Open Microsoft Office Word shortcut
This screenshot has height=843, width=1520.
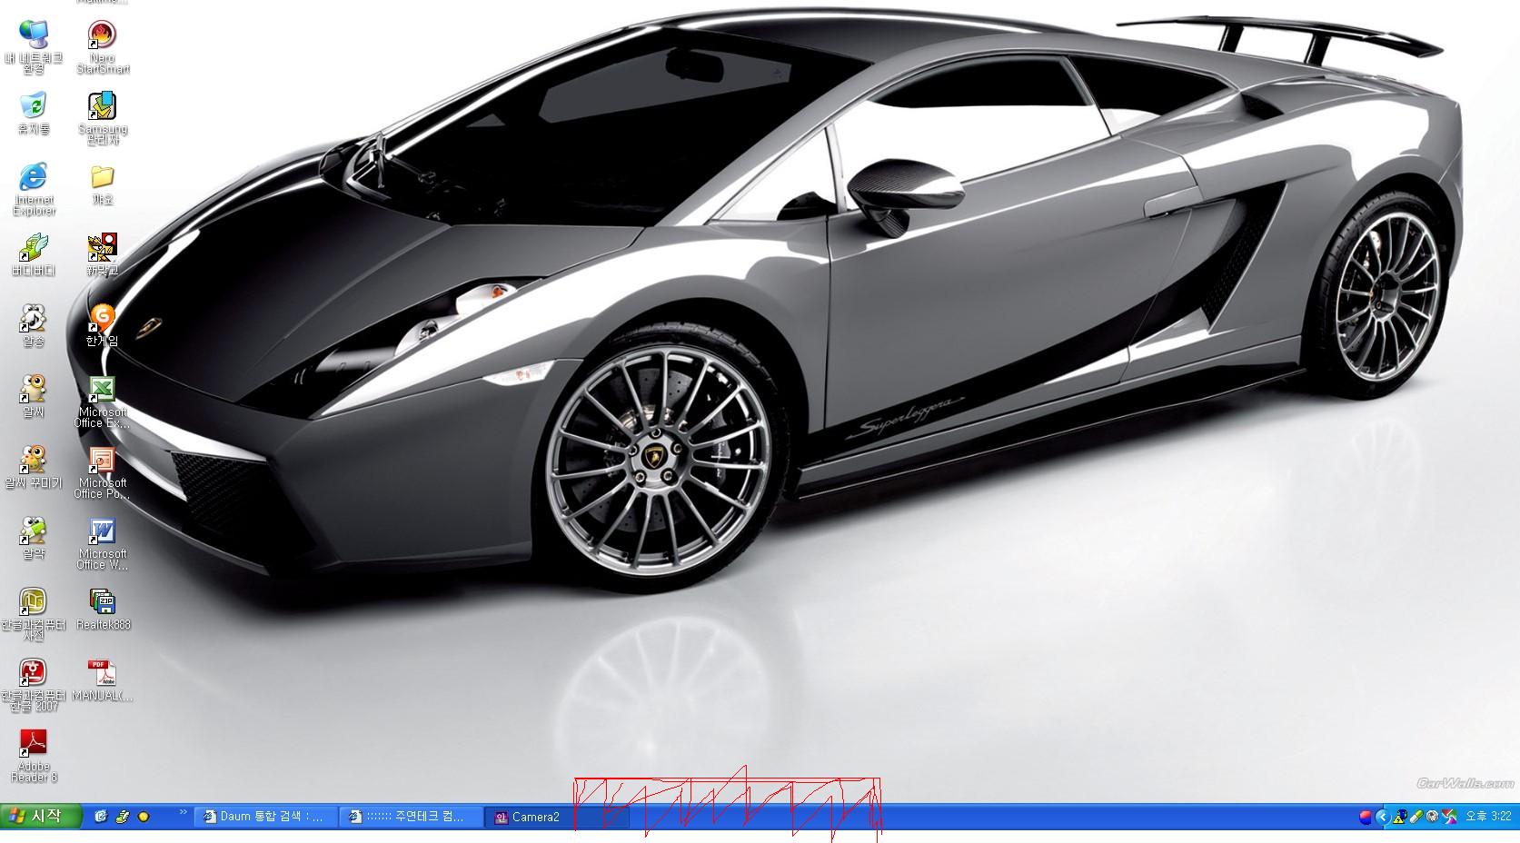point(102,532)
